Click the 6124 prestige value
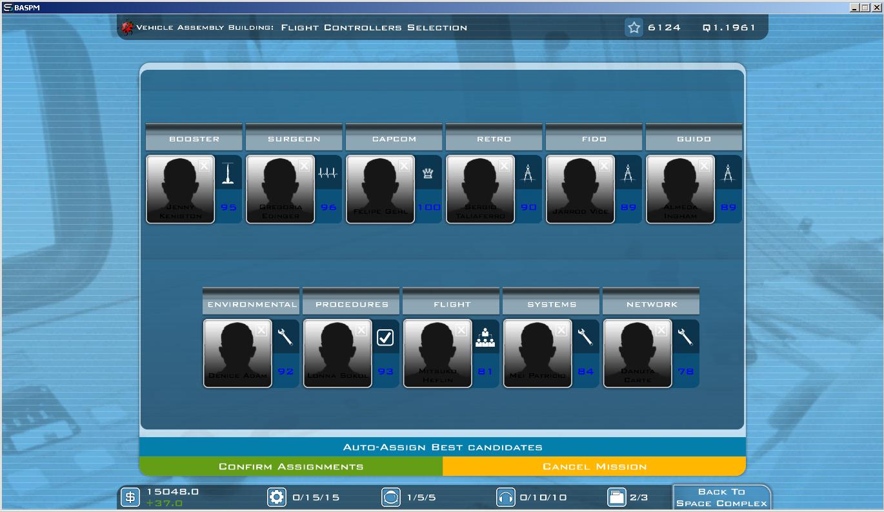 click(664, 28)
